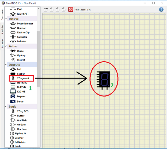Select the Push button component icon
The image size is (167, 149).
click(13, 9)
